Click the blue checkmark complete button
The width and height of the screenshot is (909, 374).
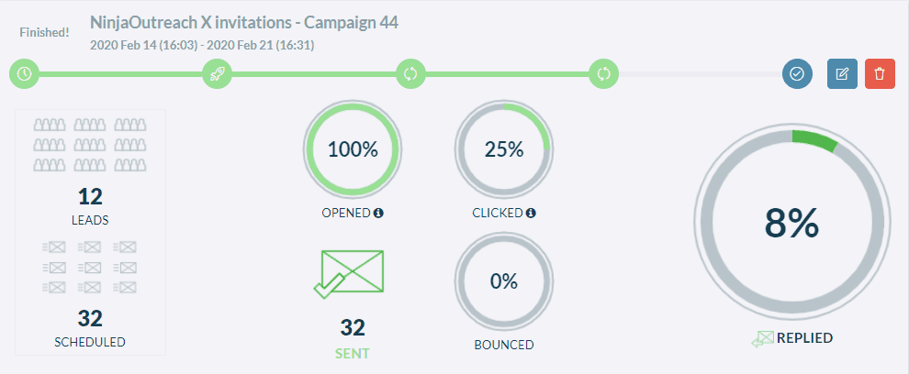click(797, 74)
